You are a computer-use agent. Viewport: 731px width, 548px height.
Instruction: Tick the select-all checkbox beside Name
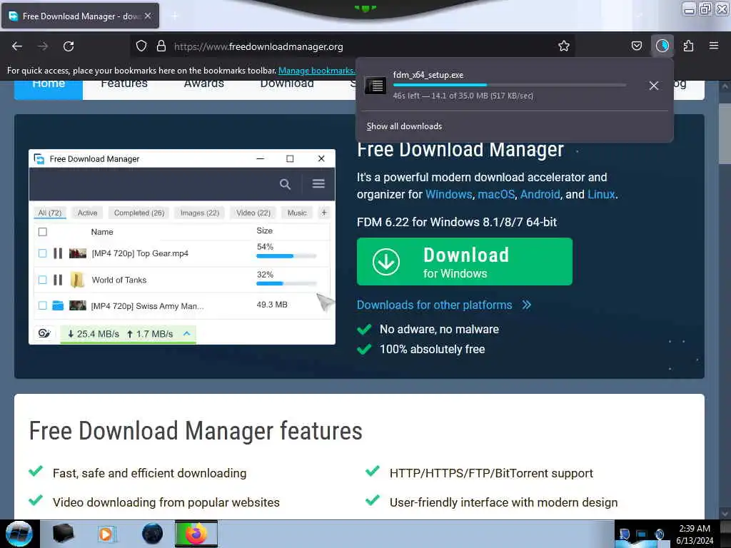[x=42, y=232]
